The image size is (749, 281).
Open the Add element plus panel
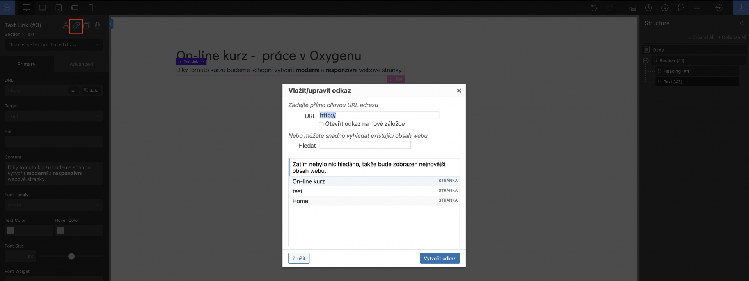pyautogui.click(x=7, y=8)
